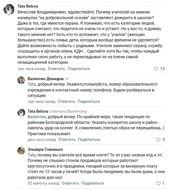Reply to Tata Belova's top comment via Ответить
The image size is (170, 189).
56,69
